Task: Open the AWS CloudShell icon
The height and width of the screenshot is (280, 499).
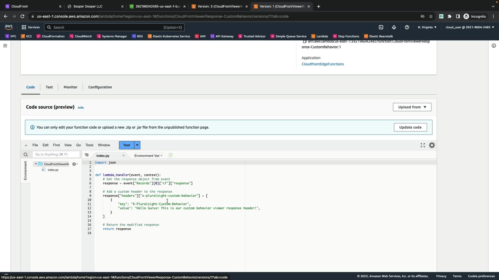Action: 381,27
